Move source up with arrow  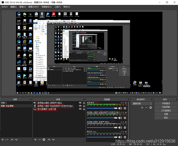pyautogui.click(x=49, y=140)
